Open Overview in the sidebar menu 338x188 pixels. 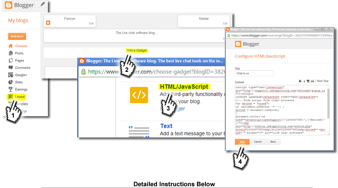click(x=21, y=46)
